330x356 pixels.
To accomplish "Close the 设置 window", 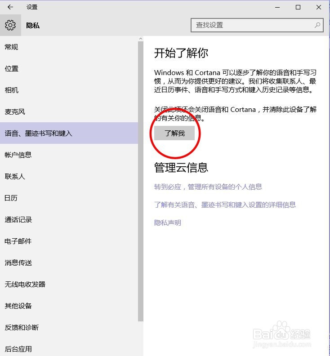I will (319, 7).
